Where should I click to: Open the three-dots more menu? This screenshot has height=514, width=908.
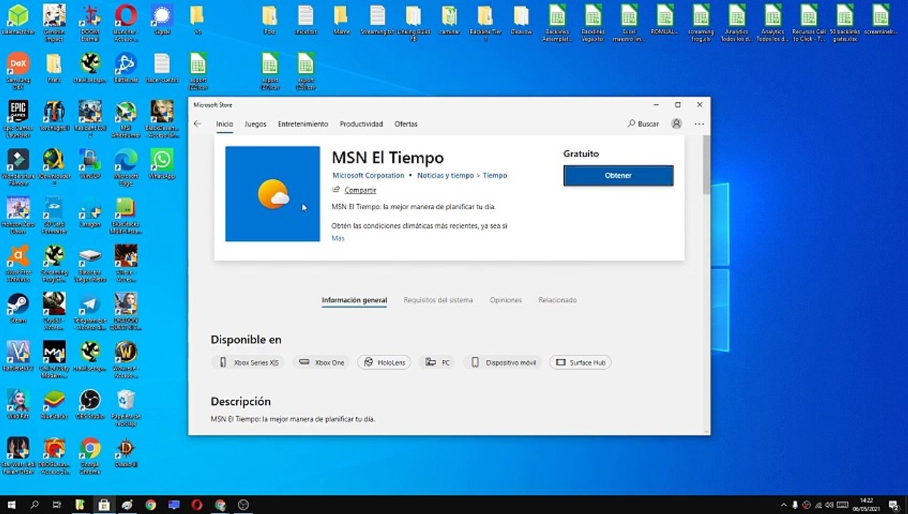click(x=699, y=124)
